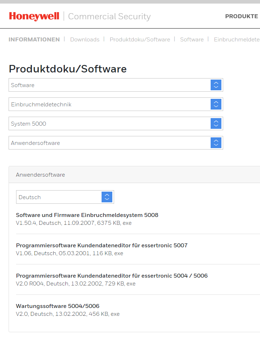The image size is (260, 339).
Task: Open Produktdoku/Software breadcrumb link
Action: (x=140, y=40)
